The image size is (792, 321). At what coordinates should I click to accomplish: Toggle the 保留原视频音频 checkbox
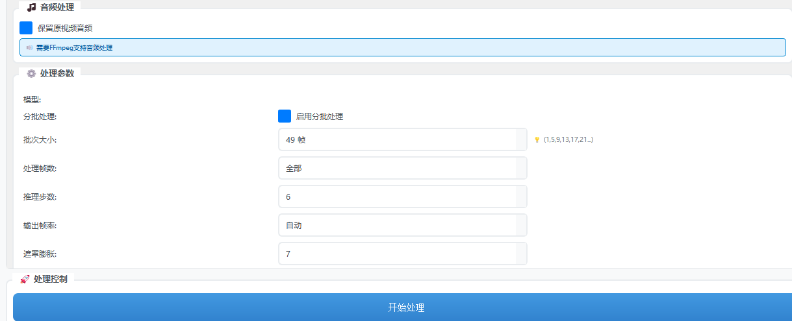point(26,28)
